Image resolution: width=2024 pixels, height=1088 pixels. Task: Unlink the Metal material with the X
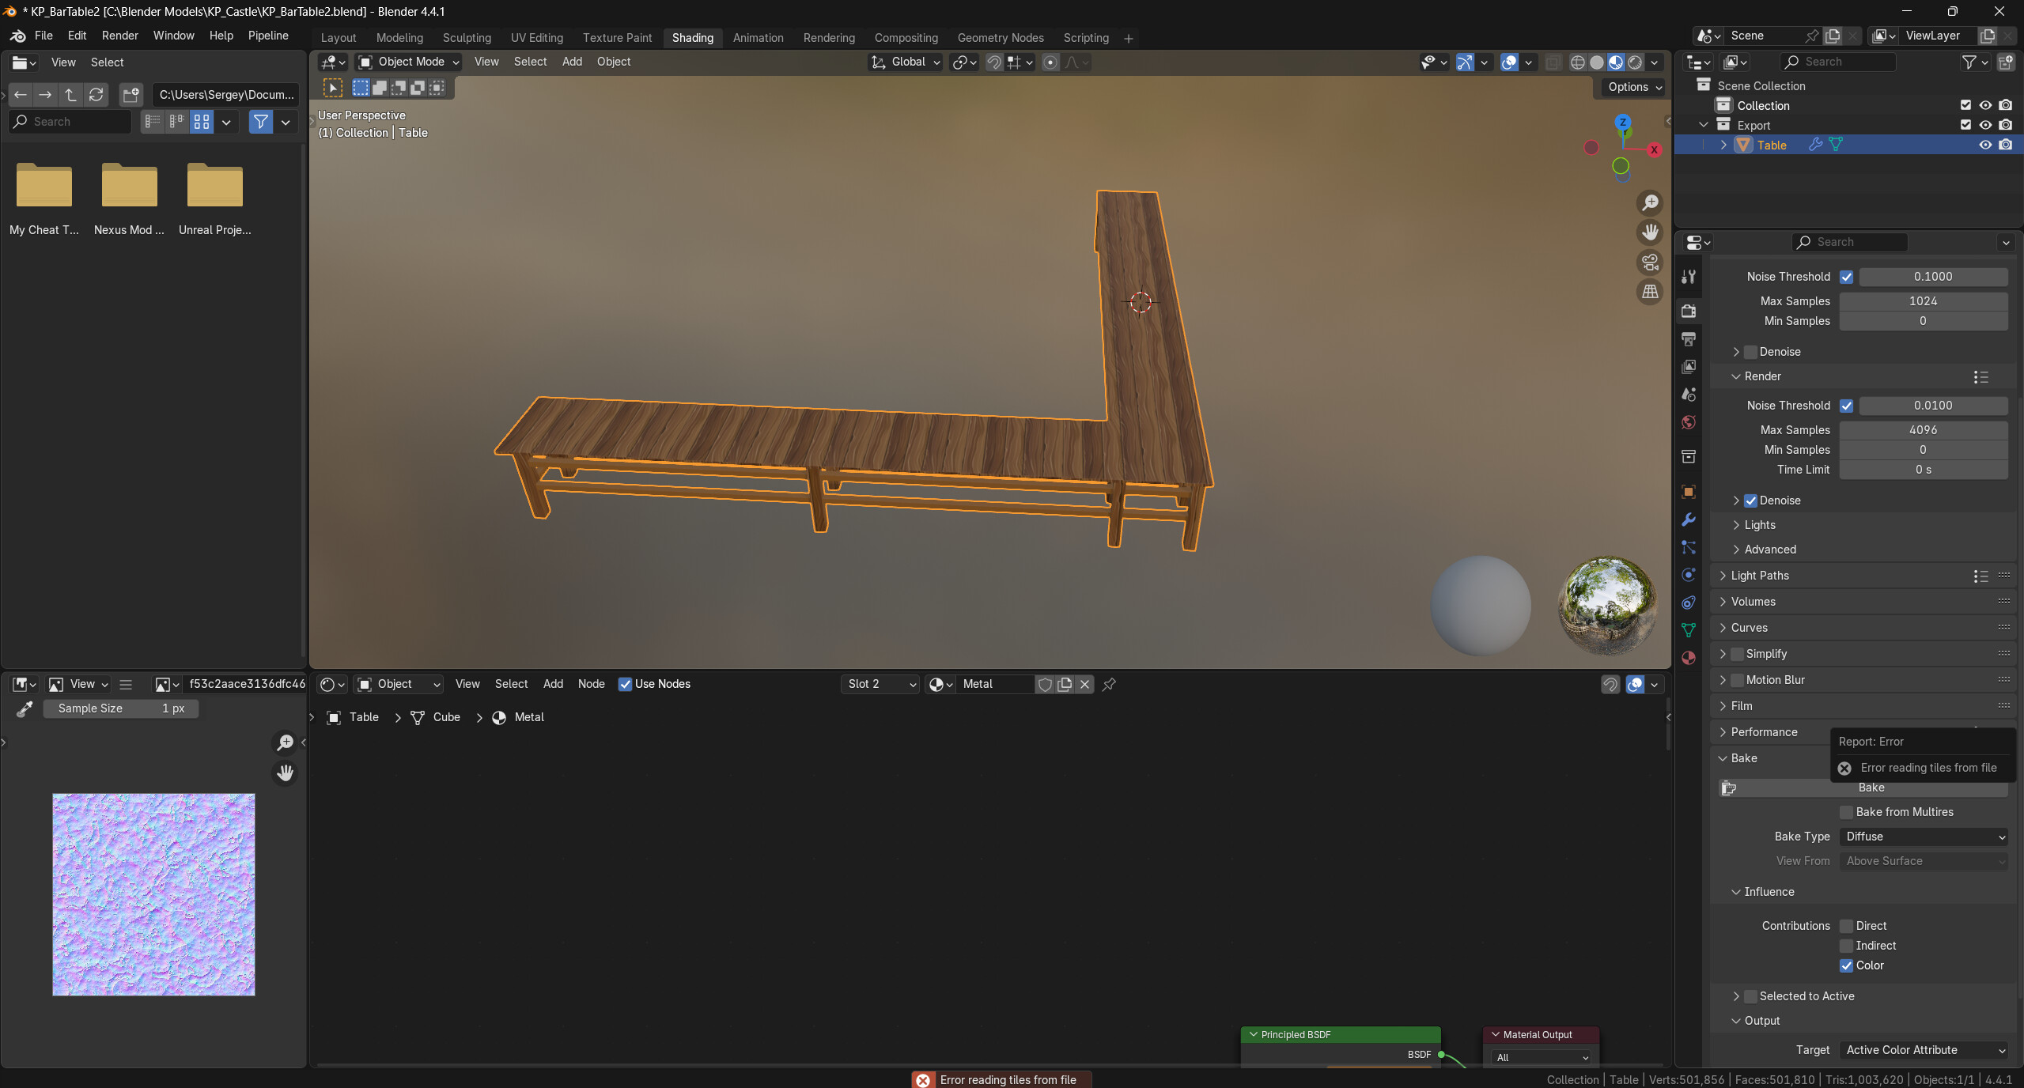tap(1084, 685)
